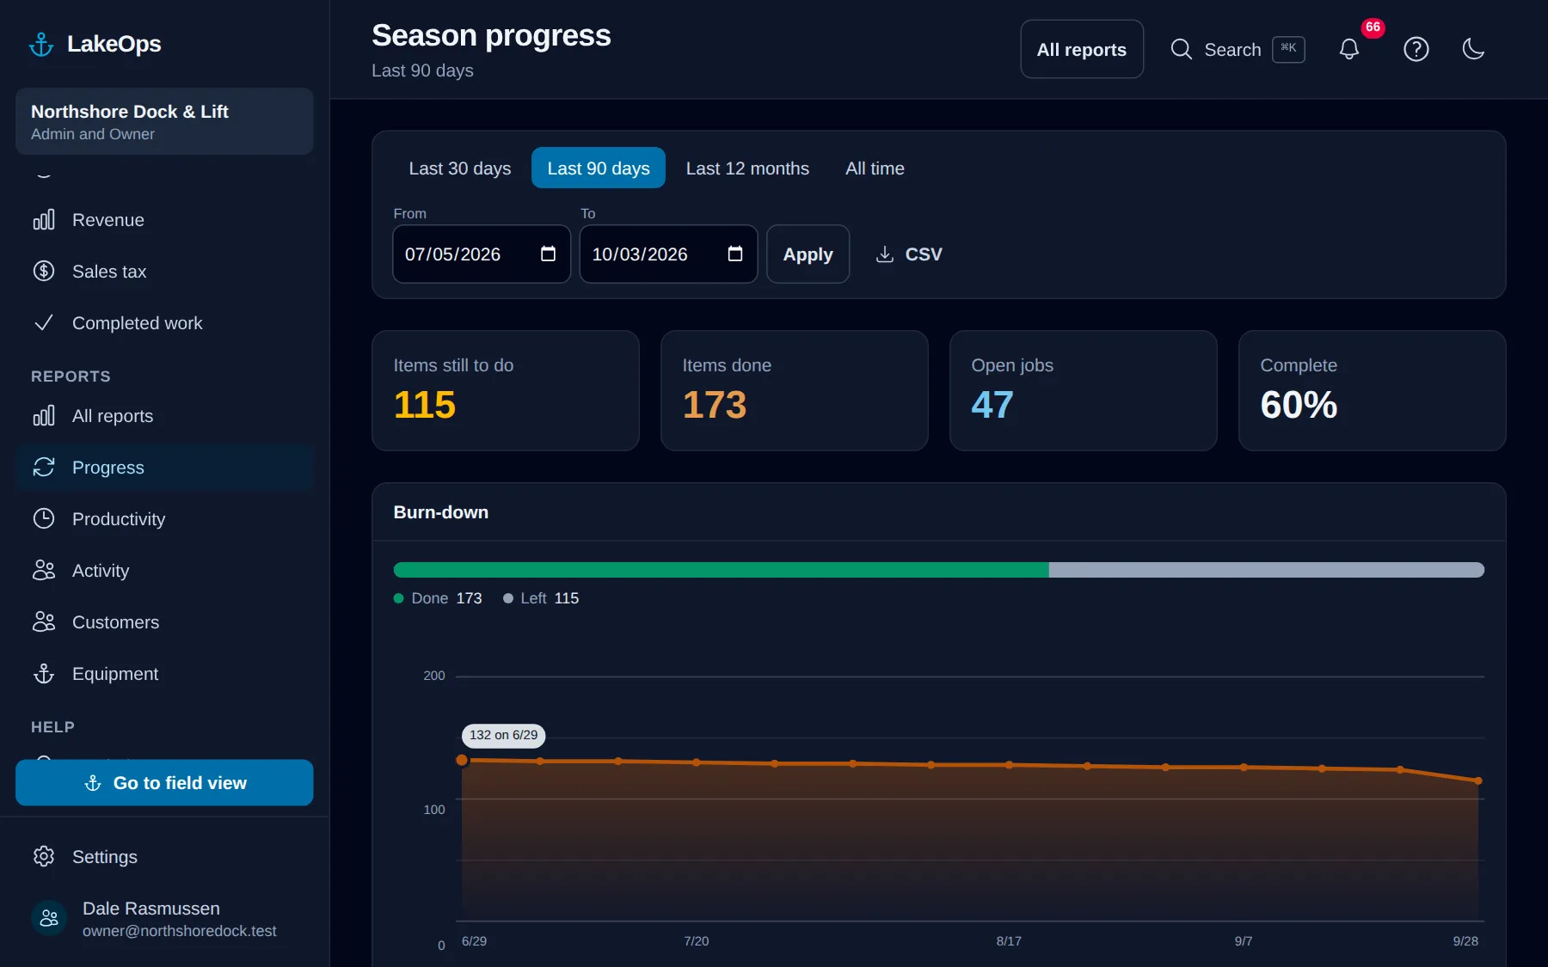The width and height of the screenshot is (1548, 967).
Task: Click the gray Left legend dot
Action: [508, 598]
